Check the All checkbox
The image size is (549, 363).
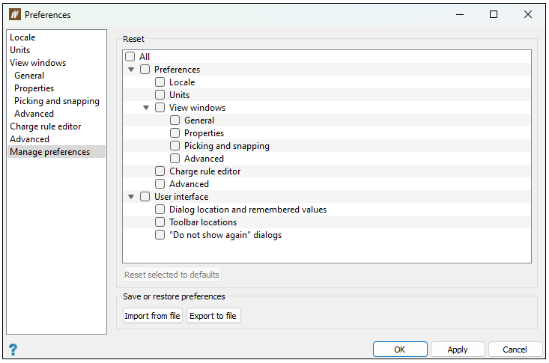130,56
